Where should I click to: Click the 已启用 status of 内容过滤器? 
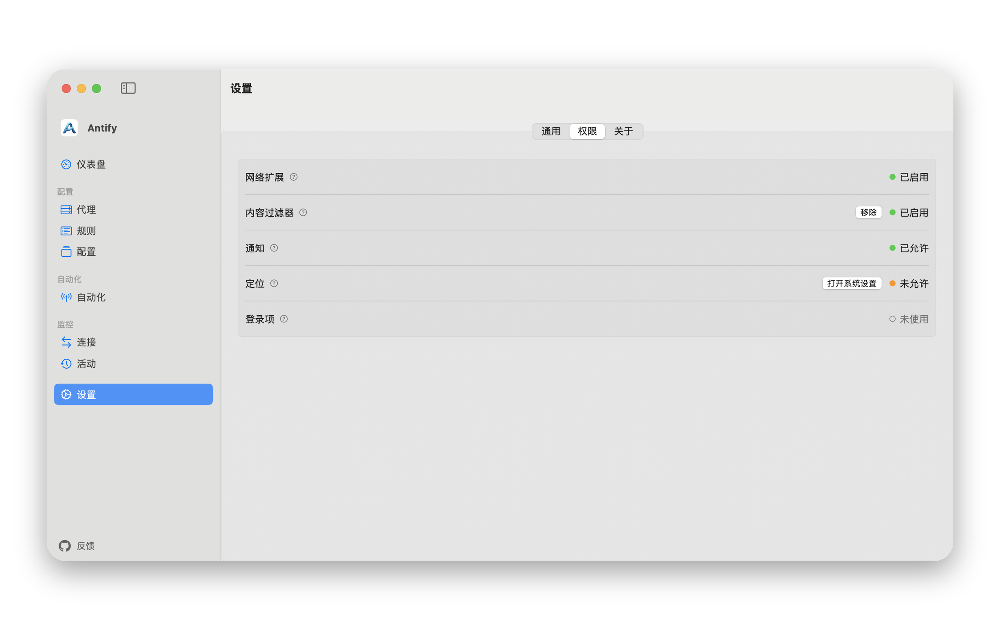click(x=909, y=212)
